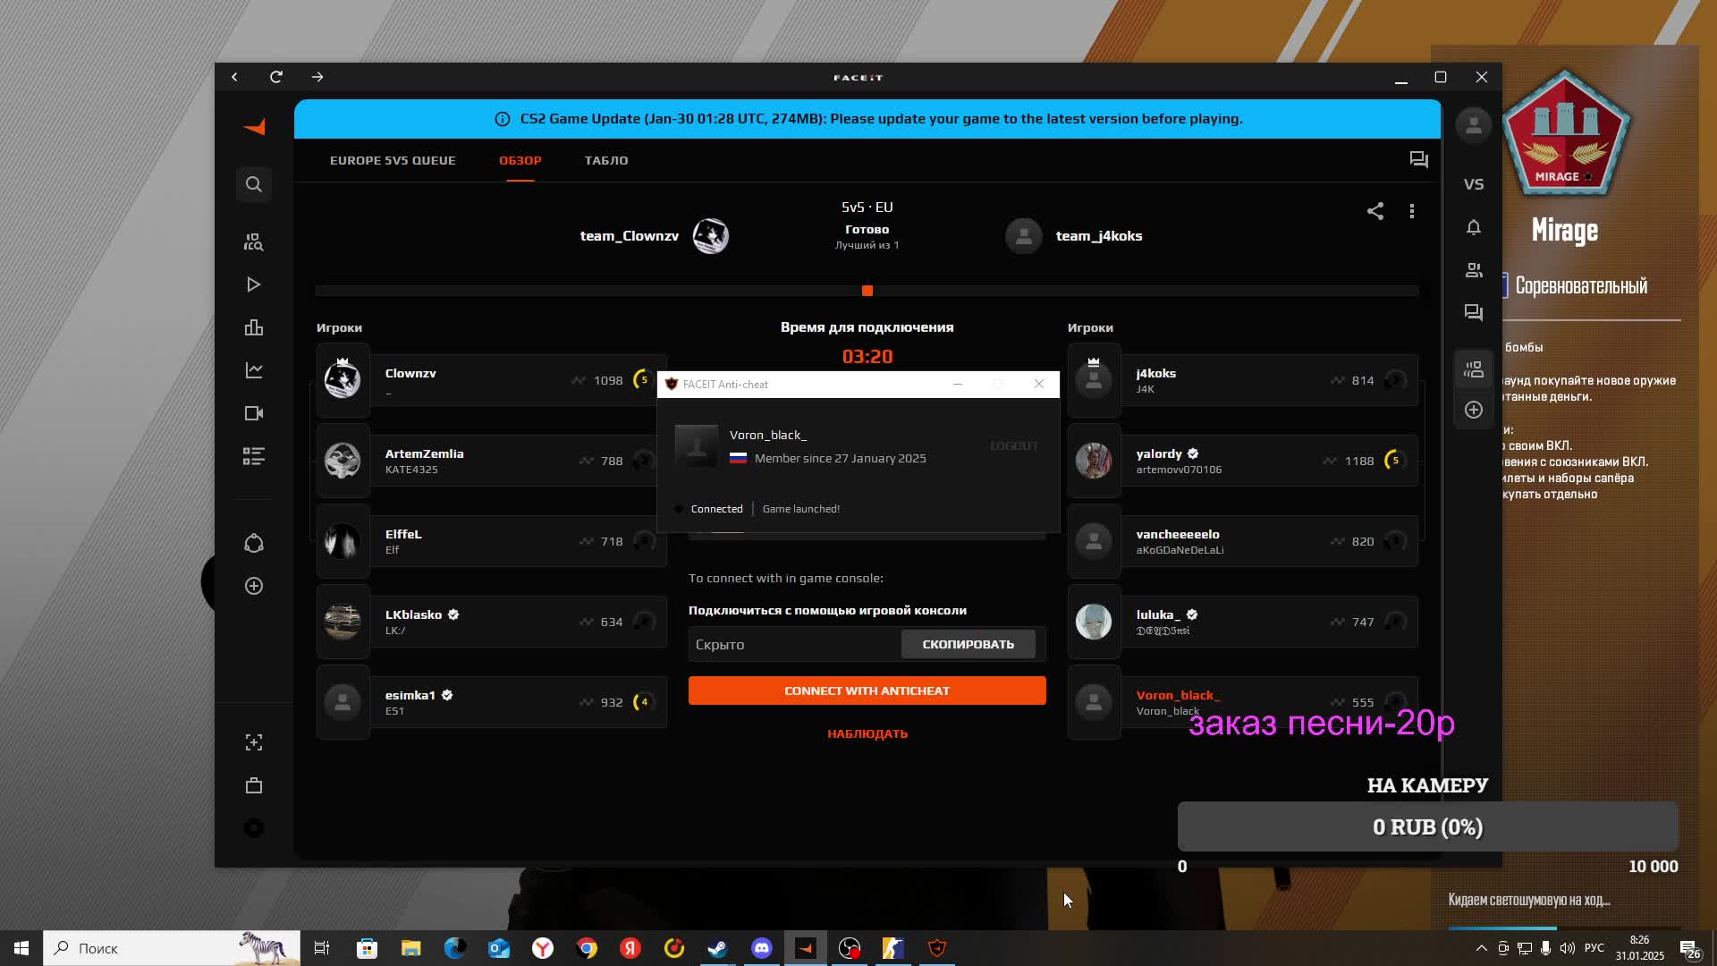Show hidden system tray icons
The height and width of the screenshot is (966, 1717).
[x=1482, y=948]
